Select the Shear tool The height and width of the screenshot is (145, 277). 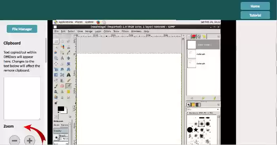click(x=62, y=69)
